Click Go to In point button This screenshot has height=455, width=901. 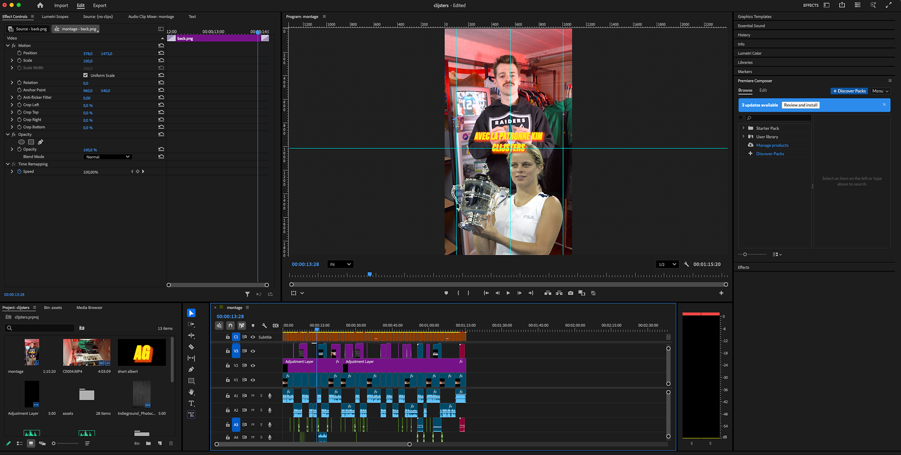pos(486,293)
